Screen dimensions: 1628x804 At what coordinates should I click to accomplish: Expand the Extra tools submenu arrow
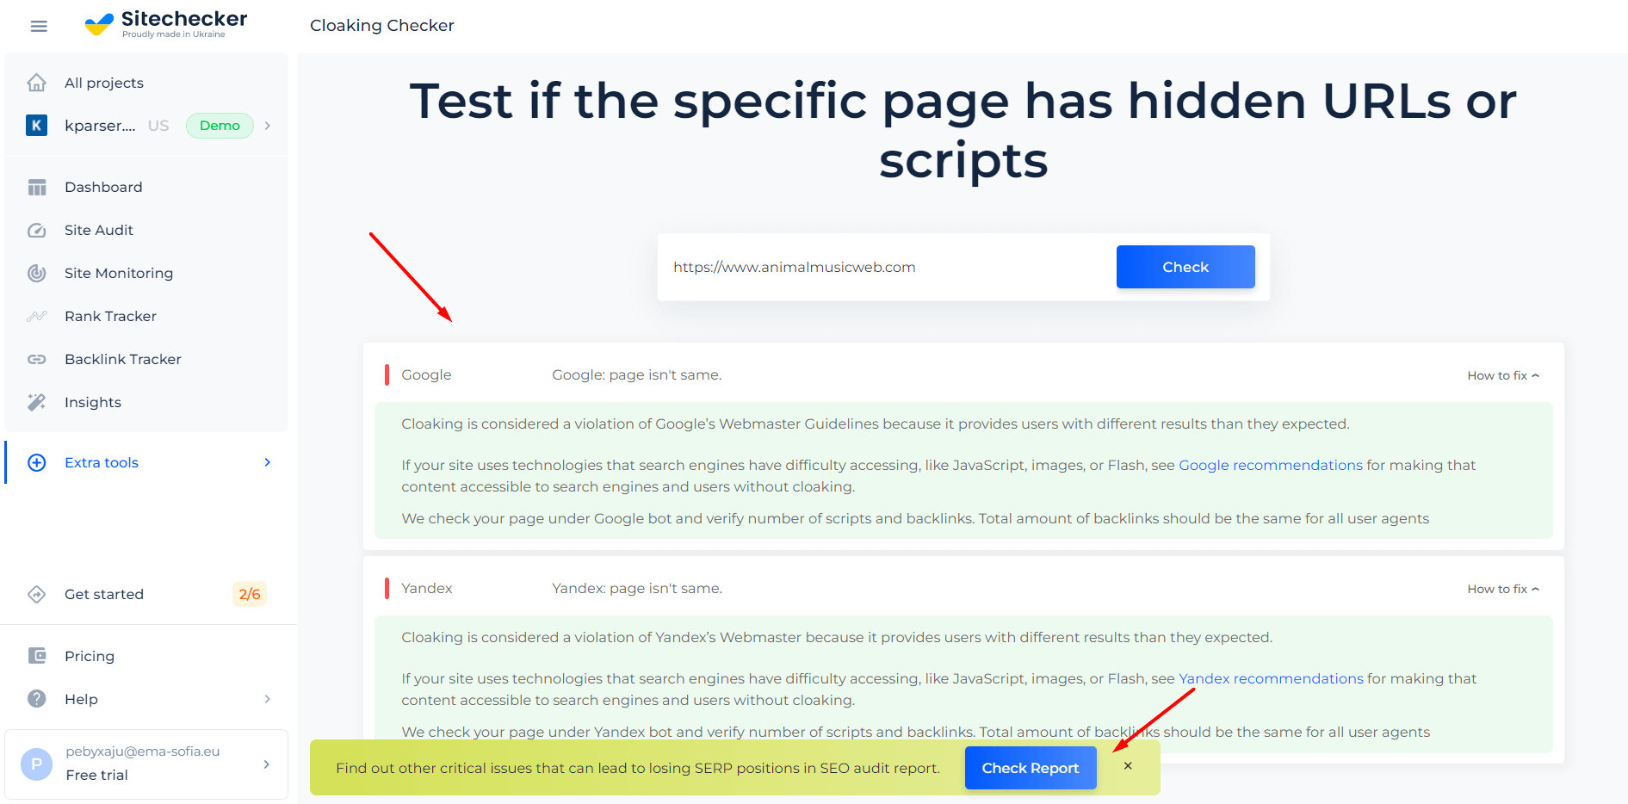point(268,462)
